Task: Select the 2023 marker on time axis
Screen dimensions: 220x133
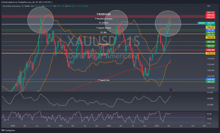Action: click(x=157, y=126)
